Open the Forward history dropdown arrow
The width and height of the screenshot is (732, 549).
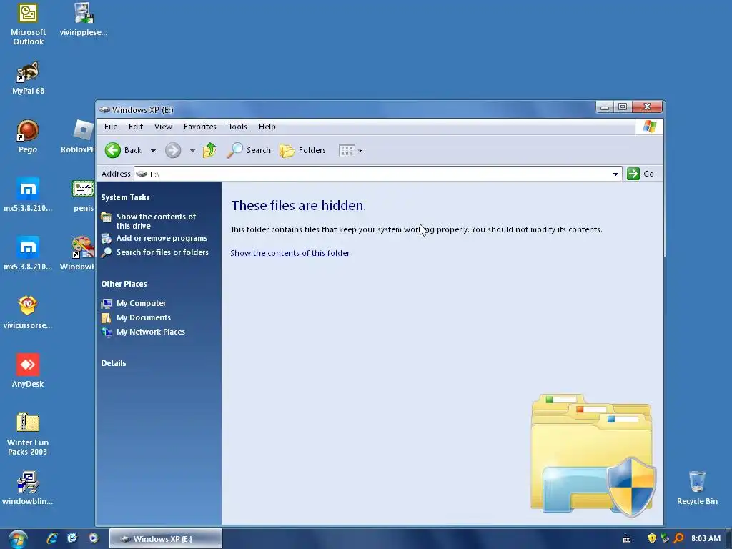click(192, 151)
